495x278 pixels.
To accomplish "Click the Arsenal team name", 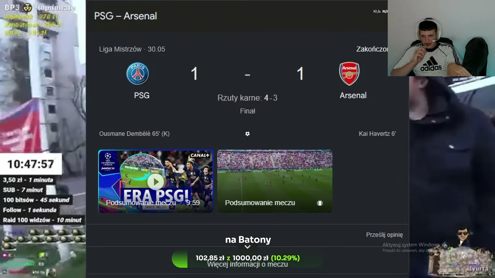I will [353, 95].
